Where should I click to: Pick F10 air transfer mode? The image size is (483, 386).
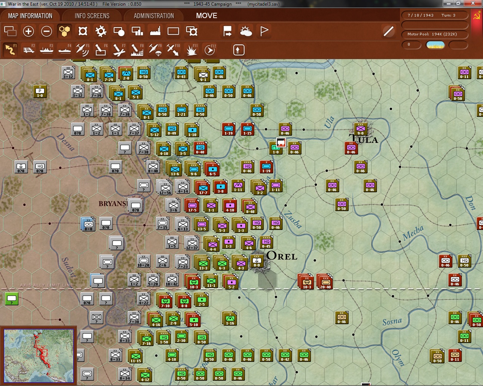click(x=173, y=50)
